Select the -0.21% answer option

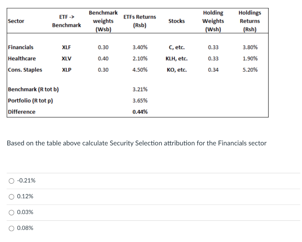tap(11, 180)
